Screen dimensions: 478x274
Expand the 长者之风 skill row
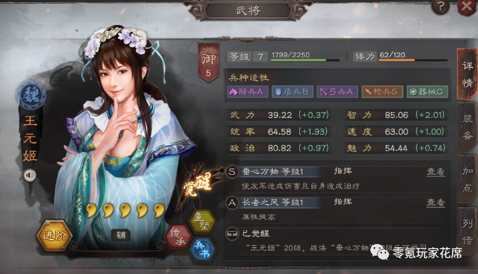335,209
